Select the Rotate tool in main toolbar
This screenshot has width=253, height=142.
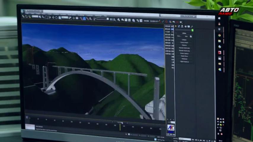pos(56,17)
